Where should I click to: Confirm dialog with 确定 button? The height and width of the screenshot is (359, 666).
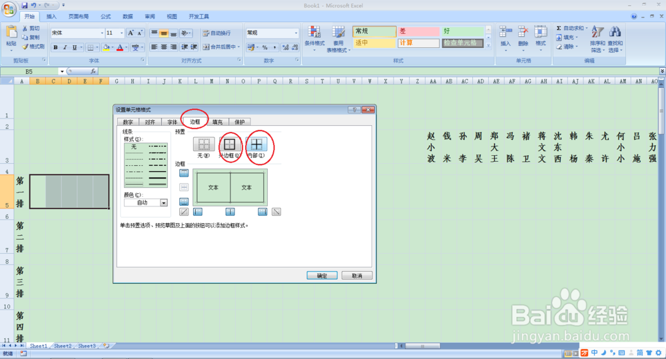(322, 276)
